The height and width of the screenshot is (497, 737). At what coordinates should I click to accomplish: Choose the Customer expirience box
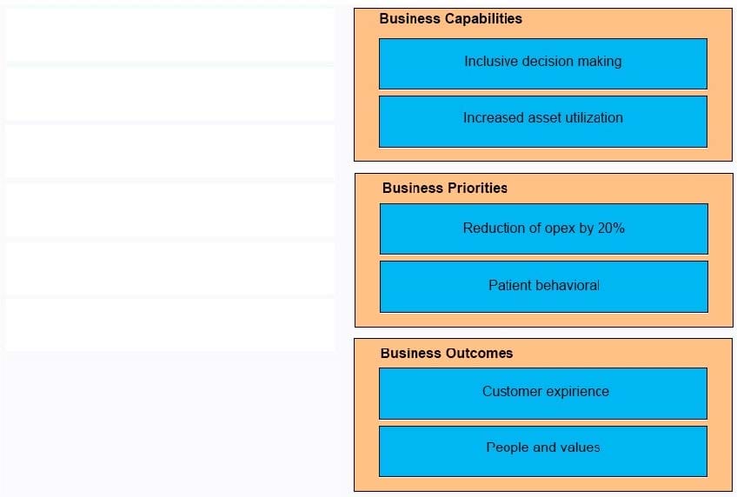(543, 394)
